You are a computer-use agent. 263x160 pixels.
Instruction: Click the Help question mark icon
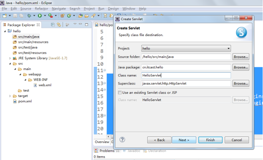[x=122, y=139]
